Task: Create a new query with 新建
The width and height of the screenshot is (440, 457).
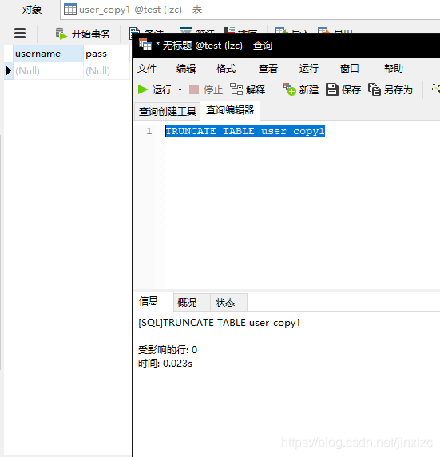Action: click(301, 89)
